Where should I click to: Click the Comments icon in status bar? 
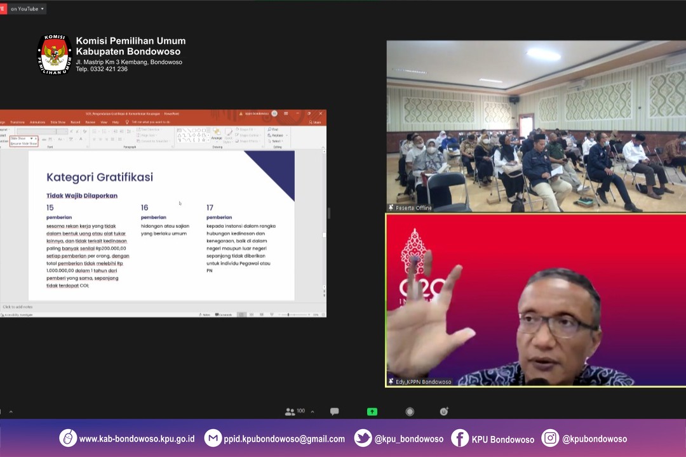[x=224, y=314]
